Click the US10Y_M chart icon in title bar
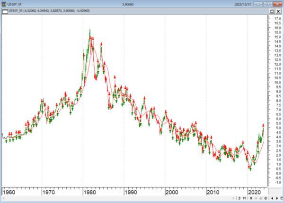284x203 pixels. click(3, 4)
